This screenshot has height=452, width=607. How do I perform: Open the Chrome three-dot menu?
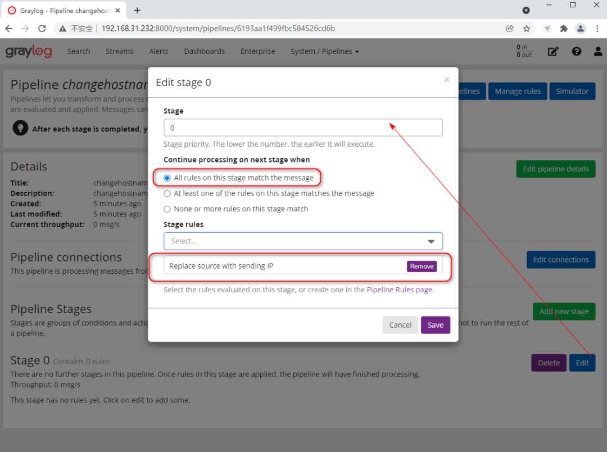coord(597,28)
